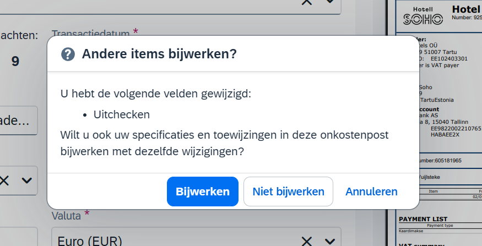Click the X icon in the field left of the dialog
The height and width of the screenshot is (246, 482).
coord(4,181)
